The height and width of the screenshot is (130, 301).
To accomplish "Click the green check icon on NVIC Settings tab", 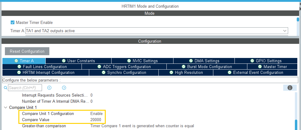I will pyautogui.click(x=129, y=61).
